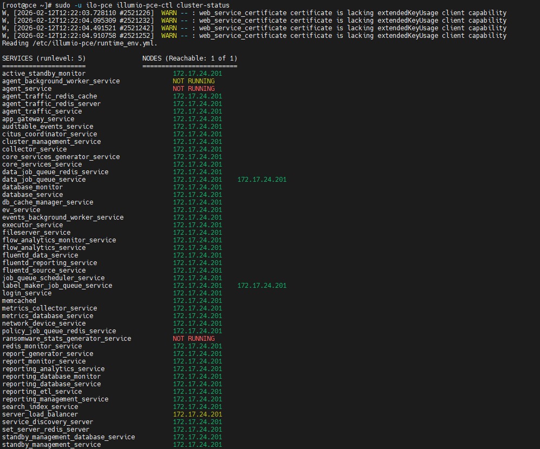
Task: Click policy_job_queue_redis_service name
Action: pyautogui.click(x=59, y=331)
